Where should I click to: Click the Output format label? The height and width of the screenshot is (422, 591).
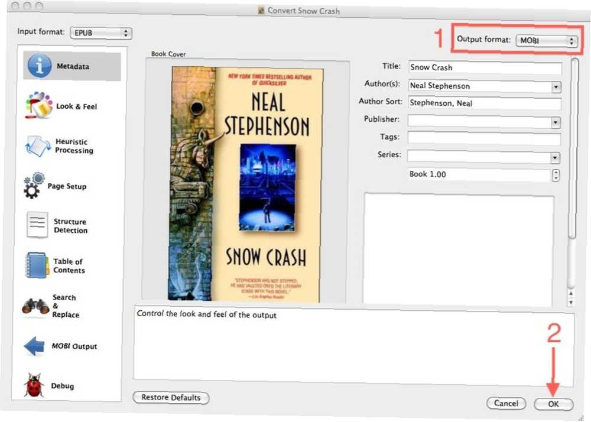tap(483, 39)
